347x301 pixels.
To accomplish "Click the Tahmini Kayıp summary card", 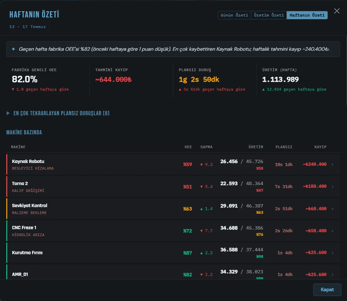I will tap(132, 80).
